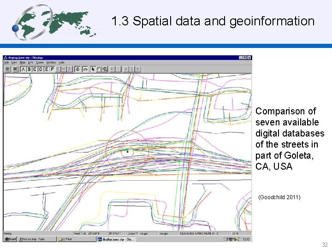Viewport: 332px width, 249px height.
Task: Click the Display app icon in title bar
Action: [6, 58]
